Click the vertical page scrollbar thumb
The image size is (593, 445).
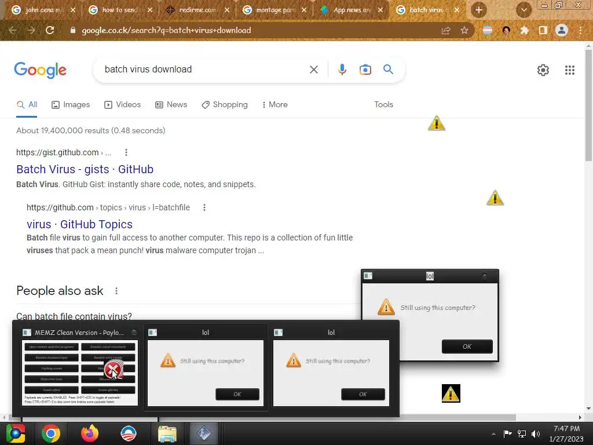588,105
